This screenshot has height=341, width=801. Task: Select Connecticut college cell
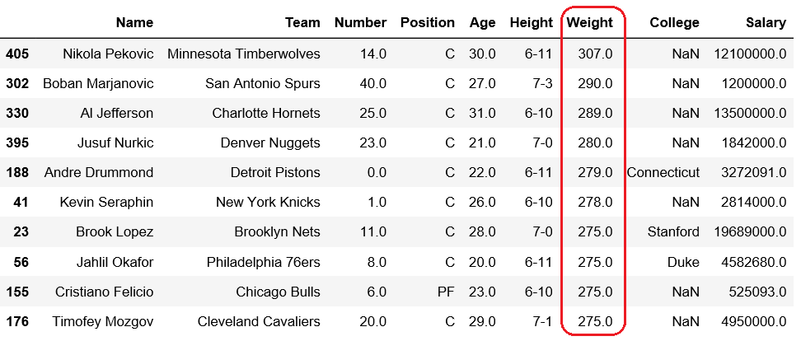point(663,172)
